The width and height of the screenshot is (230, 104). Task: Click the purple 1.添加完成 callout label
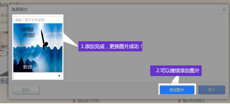(110, 46)
